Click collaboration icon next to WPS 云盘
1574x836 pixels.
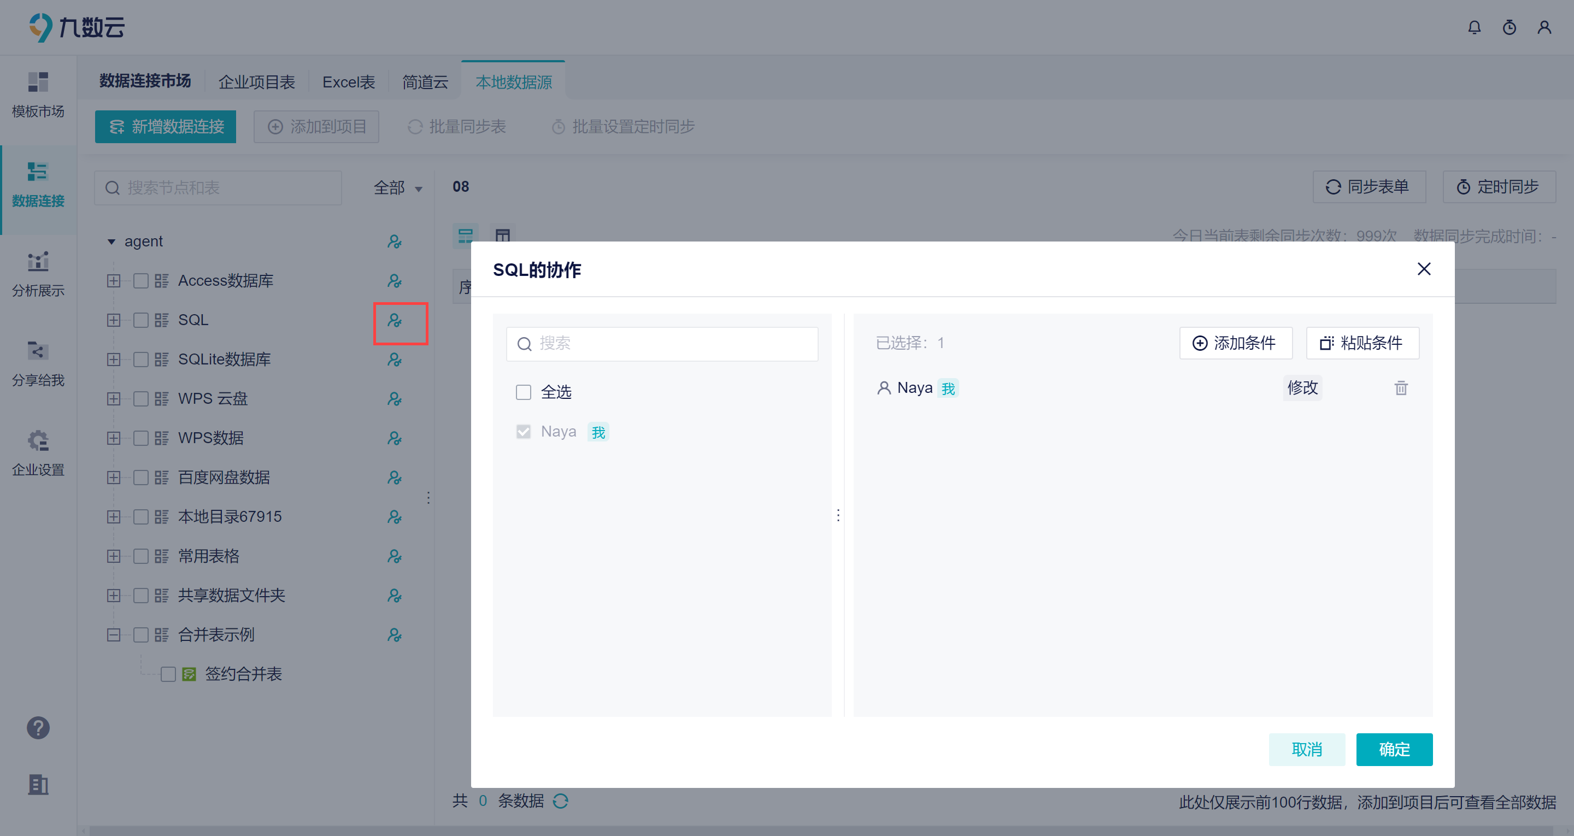coord(394,399)
